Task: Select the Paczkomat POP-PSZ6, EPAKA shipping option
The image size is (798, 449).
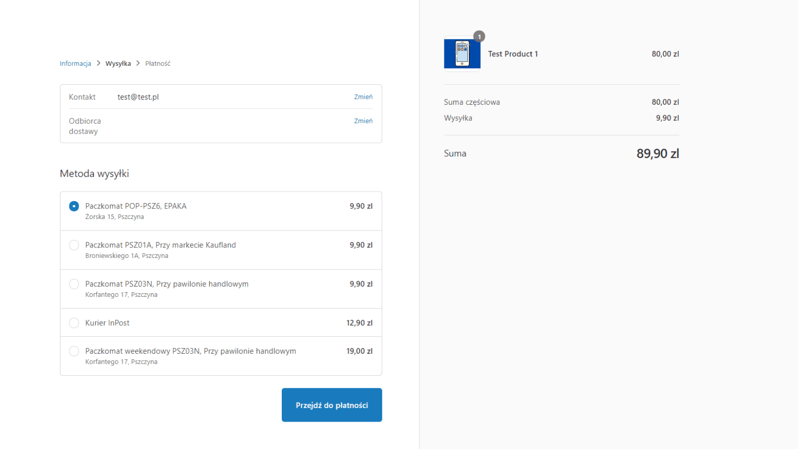Action: pos(74,206)
